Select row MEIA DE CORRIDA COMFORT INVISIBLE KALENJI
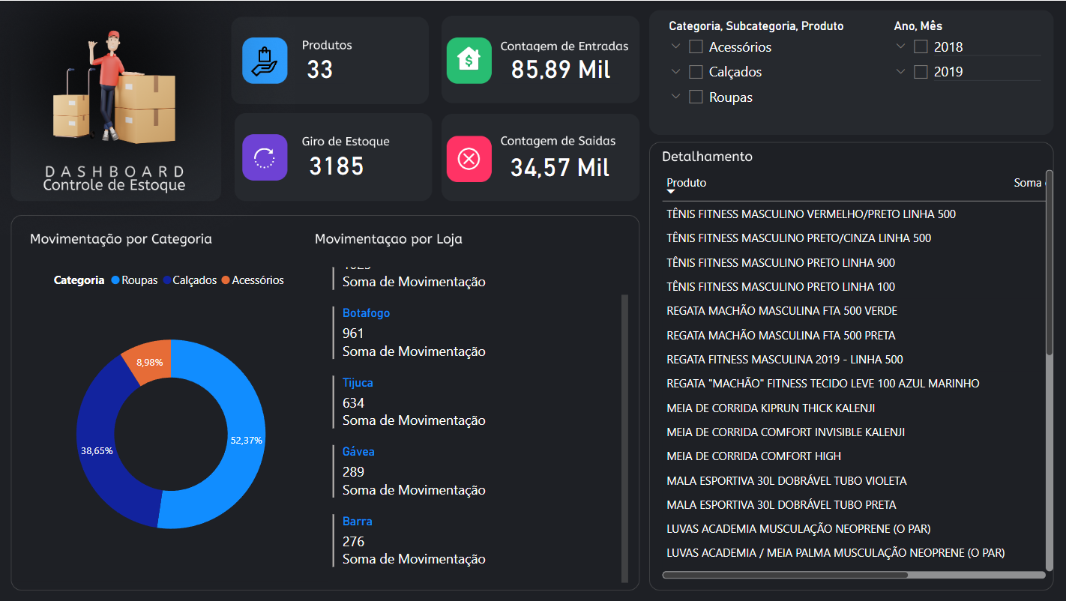Viewport: 1066px width, 601px height. (855, 432)
